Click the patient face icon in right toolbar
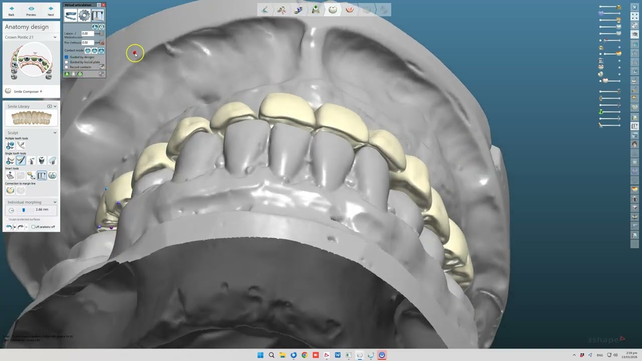The image size is (642, 361). [634, 144]
